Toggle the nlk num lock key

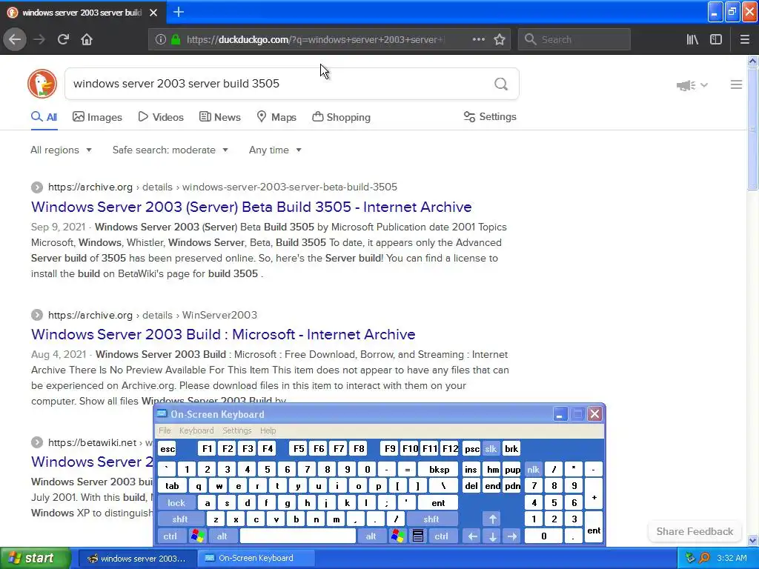click(x=533, y=469)
